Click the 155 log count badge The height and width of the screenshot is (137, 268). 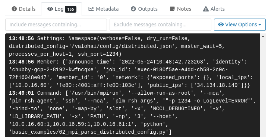tap(70, 9)
